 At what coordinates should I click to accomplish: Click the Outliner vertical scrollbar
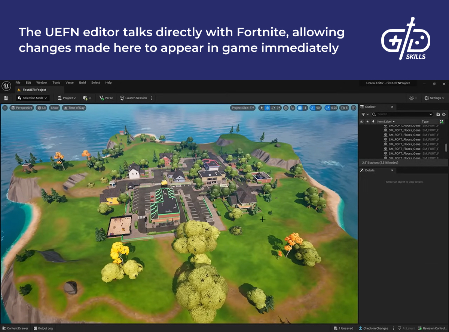tap(446, 147)
